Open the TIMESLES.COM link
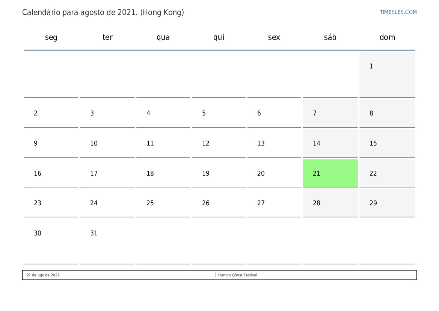Screen dimensions: 439x311 tap(398, 12)
